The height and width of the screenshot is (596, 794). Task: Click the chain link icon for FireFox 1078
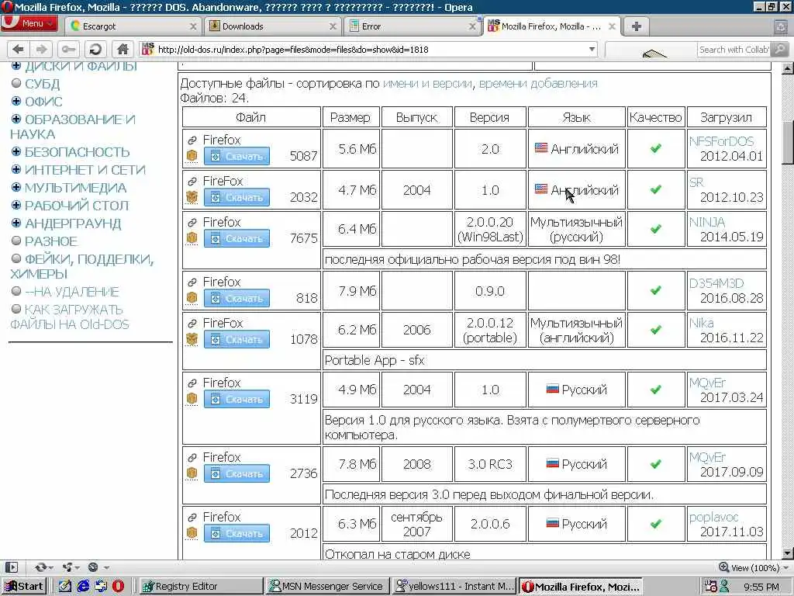[x=192, y=324]
